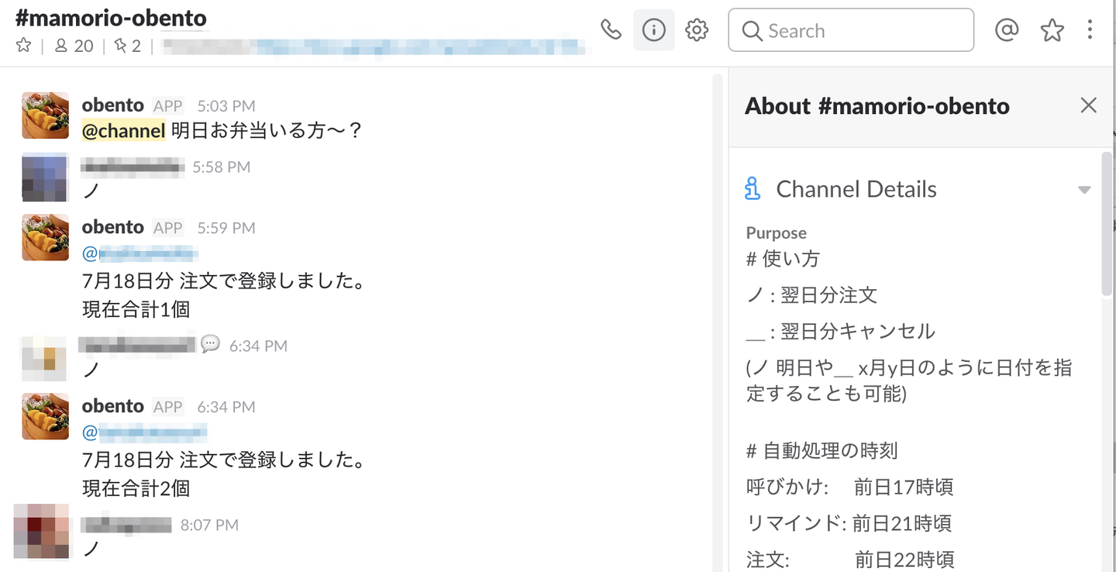
Task: Show starred items star icon
Action: click(1052, 30)
